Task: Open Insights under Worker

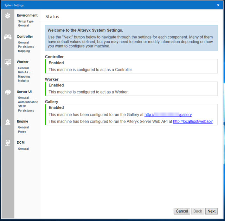Action: click(24, 80)
